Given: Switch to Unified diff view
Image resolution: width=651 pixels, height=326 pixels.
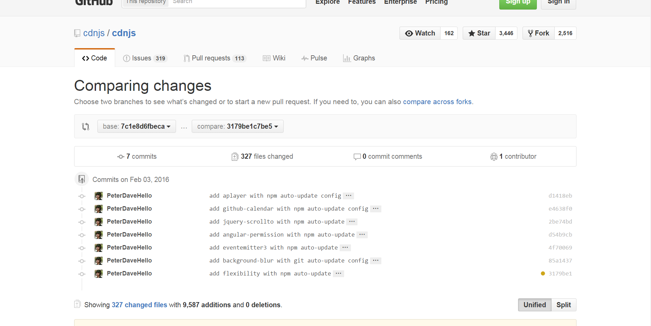Looking at the screenshot, I should point(534,305).
